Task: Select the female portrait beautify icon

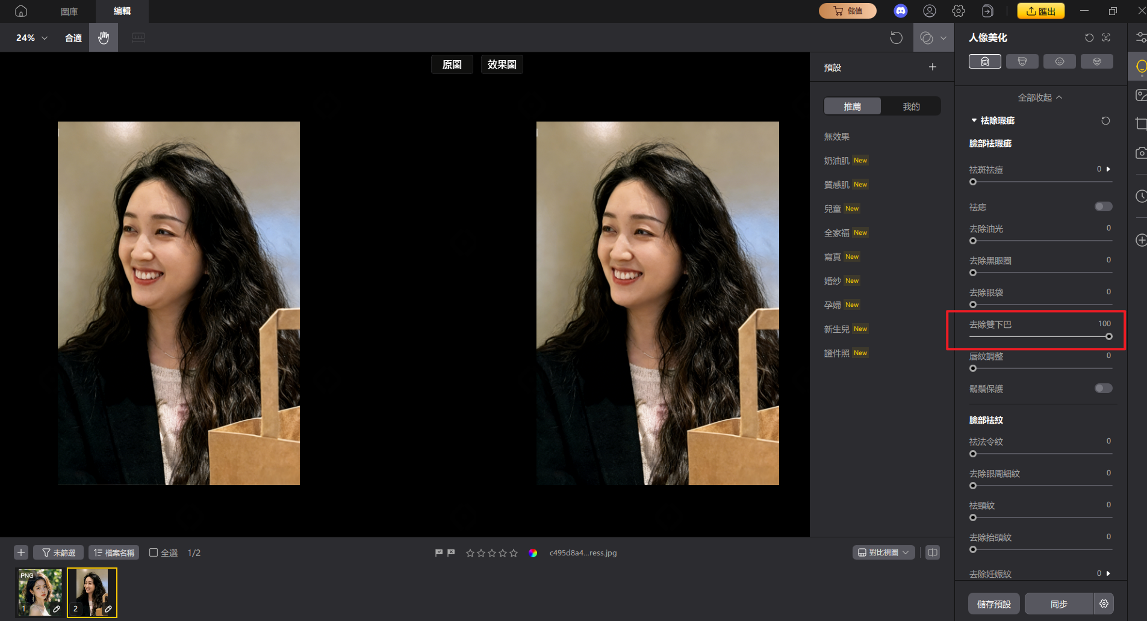Action: click(984, 61)
